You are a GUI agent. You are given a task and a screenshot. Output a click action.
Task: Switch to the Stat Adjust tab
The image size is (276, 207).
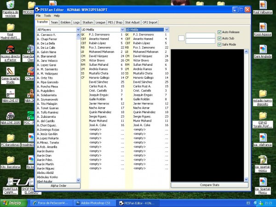(132, 23)
